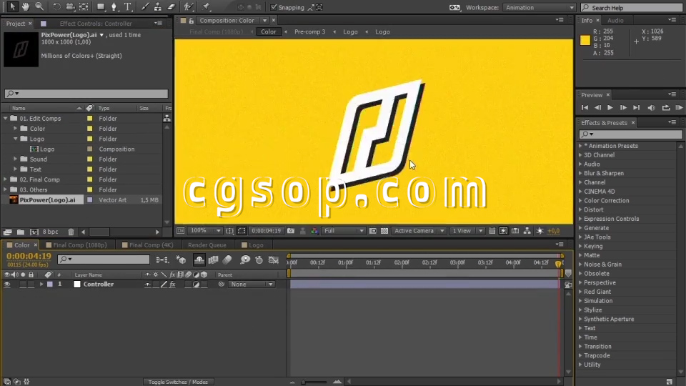This screenshot has height=386, width=686.
Task: Take a snapshot with camera icon
Action: point(291,231)
